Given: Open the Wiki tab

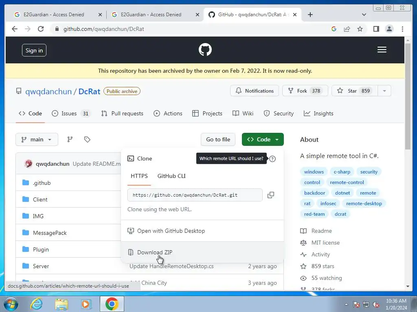Looking at the screenshot, I should pos(243,114).
